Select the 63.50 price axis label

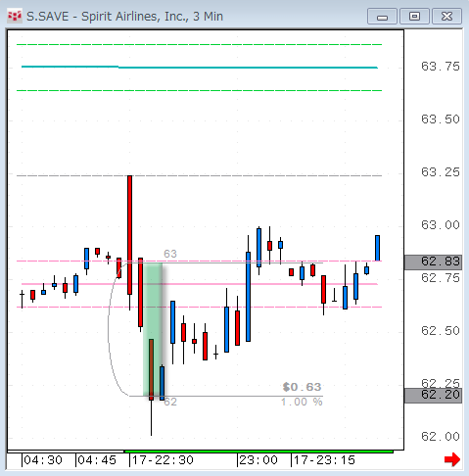(x=441, y=119)
